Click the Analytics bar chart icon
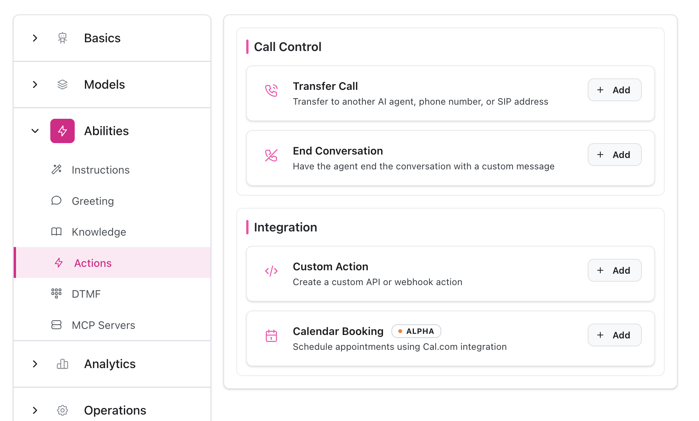 pos(63,364)
